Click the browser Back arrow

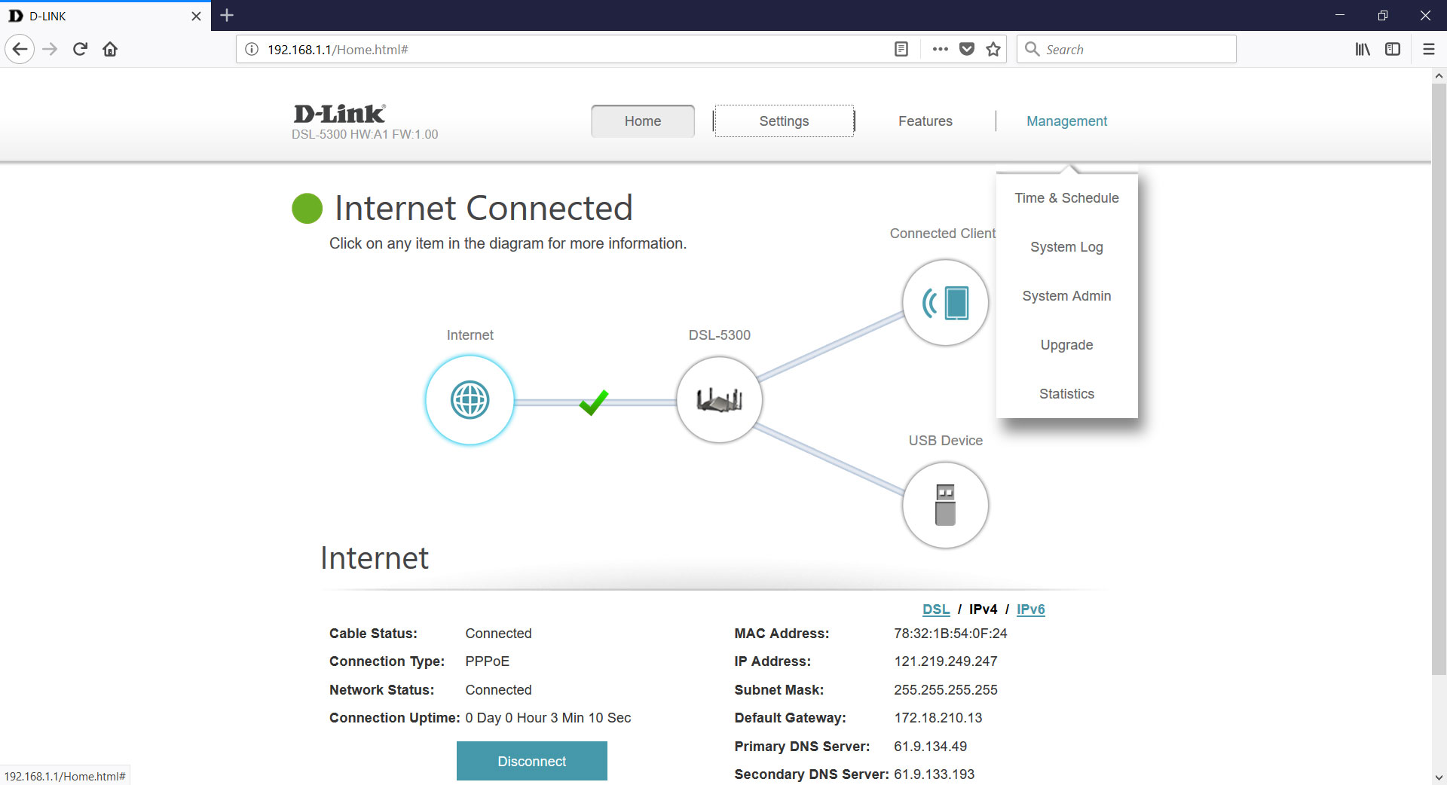(x=20, y=49)
